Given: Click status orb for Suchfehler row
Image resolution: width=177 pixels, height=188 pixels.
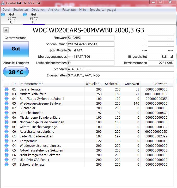Looking at the screenshot, I should click(x=7, y=108).
